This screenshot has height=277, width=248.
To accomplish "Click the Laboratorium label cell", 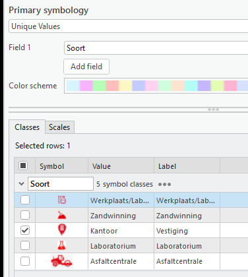I will click(x=187, y=246).
